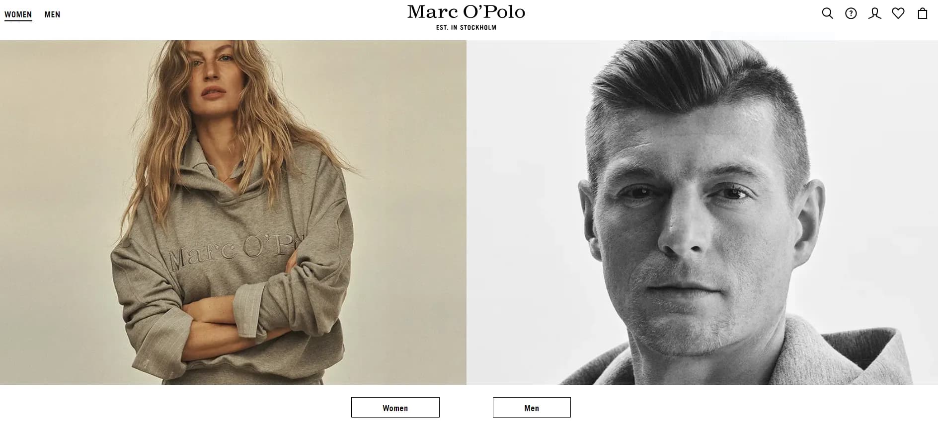This screenshot has height=422, width=938.
Task: Click the Men button below banner
Action: (532, 408)
